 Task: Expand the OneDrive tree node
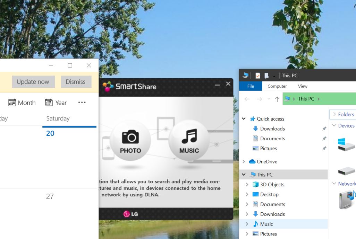[244, 161]
